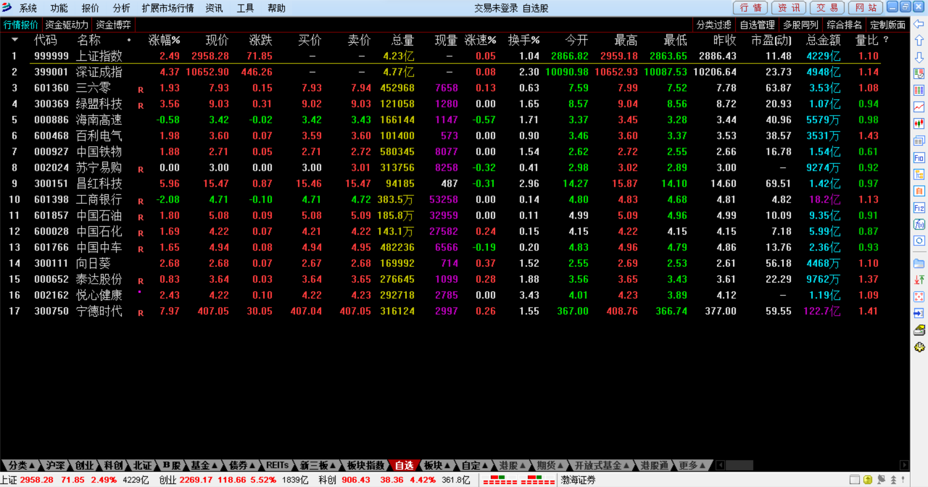This screenshot has width=928, height=487.
Task: Click the 交易 button at top right
Action: 827,8
